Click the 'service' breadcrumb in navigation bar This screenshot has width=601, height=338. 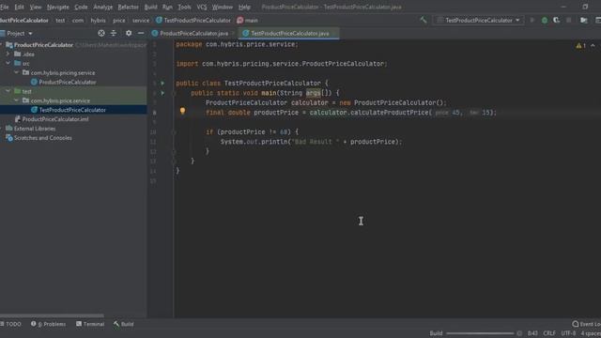[141, 21]
